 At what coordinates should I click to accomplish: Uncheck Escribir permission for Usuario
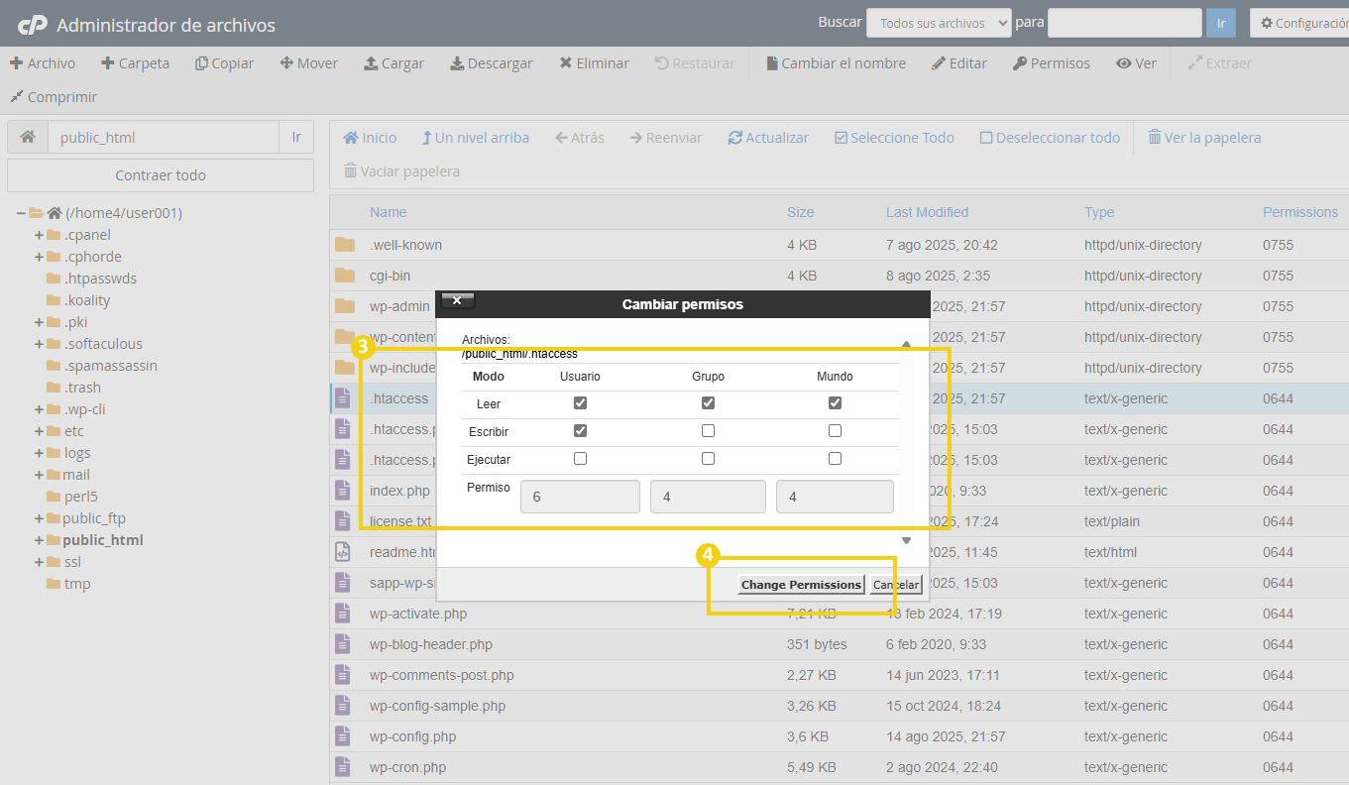[x=580, y=429]
